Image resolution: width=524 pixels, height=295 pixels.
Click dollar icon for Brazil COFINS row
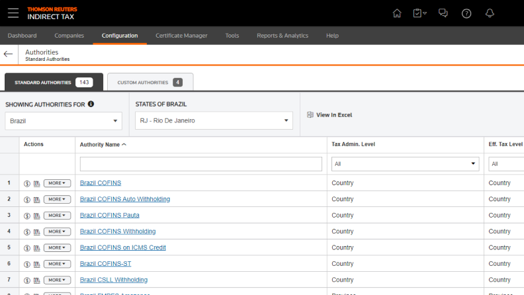27,183
